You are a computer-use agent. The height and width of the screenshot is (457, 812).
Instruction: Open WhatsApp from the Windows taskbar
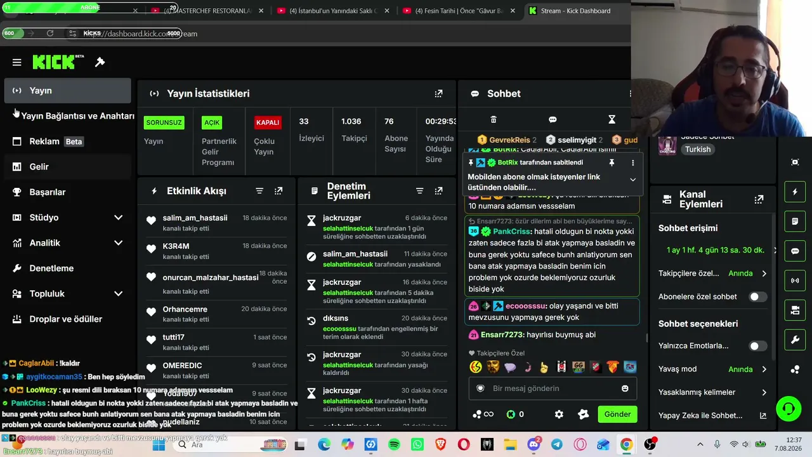[x=417, y=444]
